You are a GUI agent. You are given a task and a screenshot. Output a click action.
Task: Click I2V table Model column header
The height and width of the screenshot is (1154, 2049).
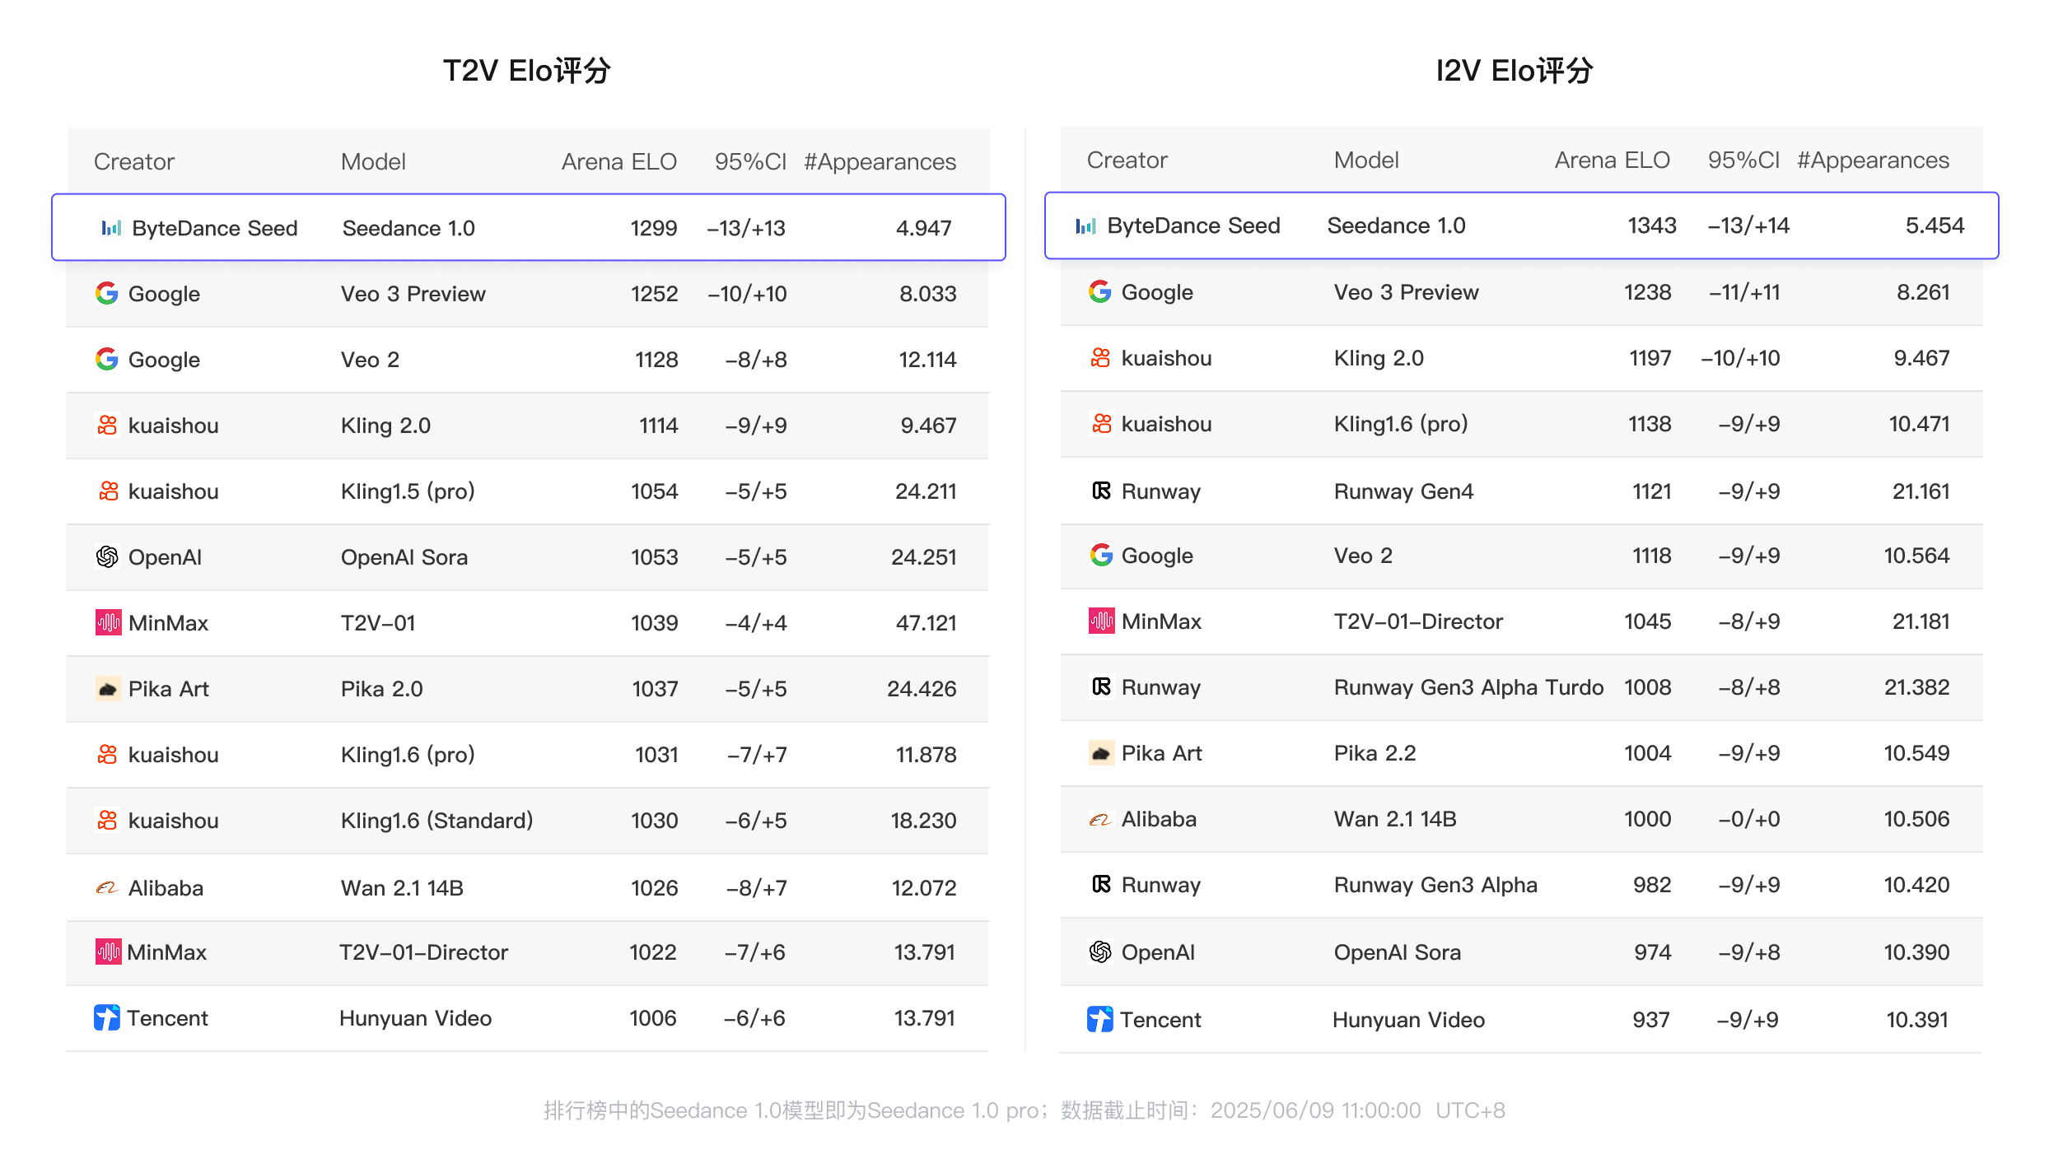1366,160
